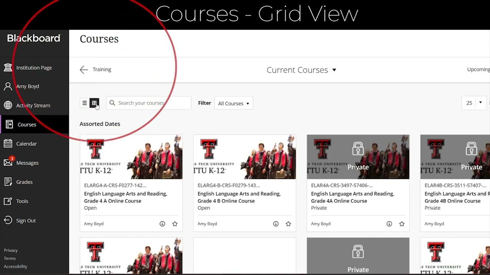Click the Grades sheet icon
The image size is (490, 275).
click(x=8, y=182)
